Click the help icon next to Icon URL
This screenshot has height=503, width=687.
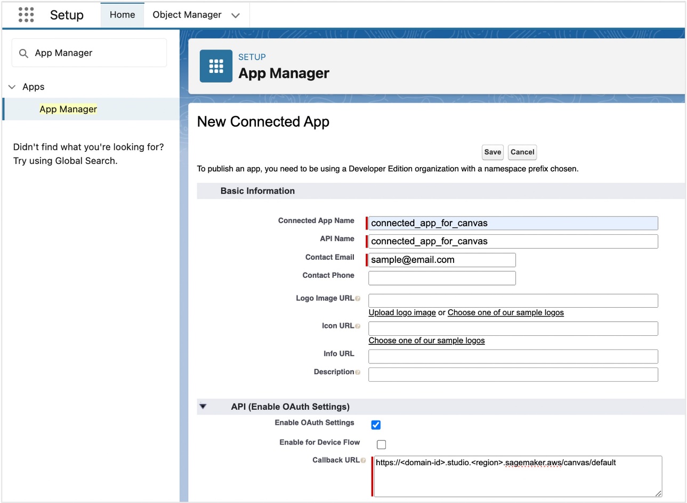point(358,326)
